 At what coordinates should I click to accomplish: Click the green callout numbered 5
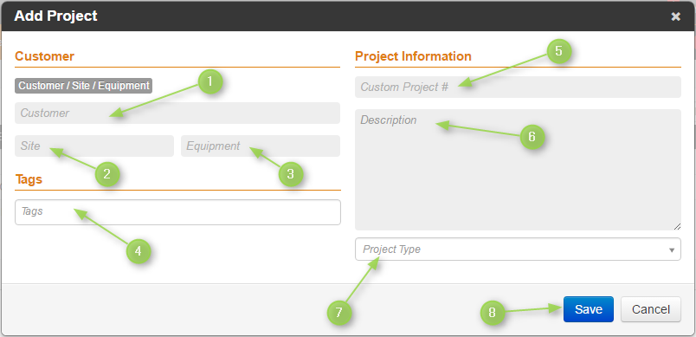tap(559, 51)
